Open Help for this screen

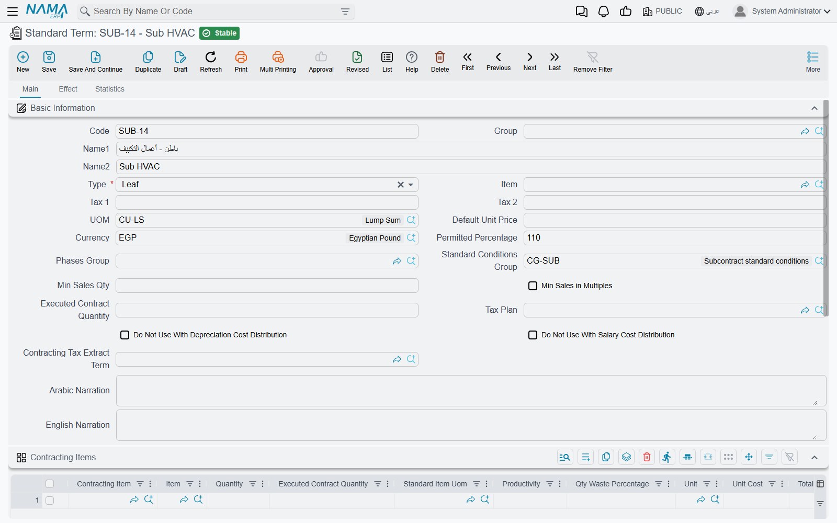pyautogui.click(x=412, y=62)
